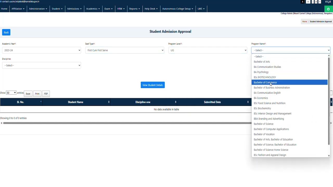This screenshot has width=333, height=187.
Task: Go to Home menu
Action: [x=4, y=9]
